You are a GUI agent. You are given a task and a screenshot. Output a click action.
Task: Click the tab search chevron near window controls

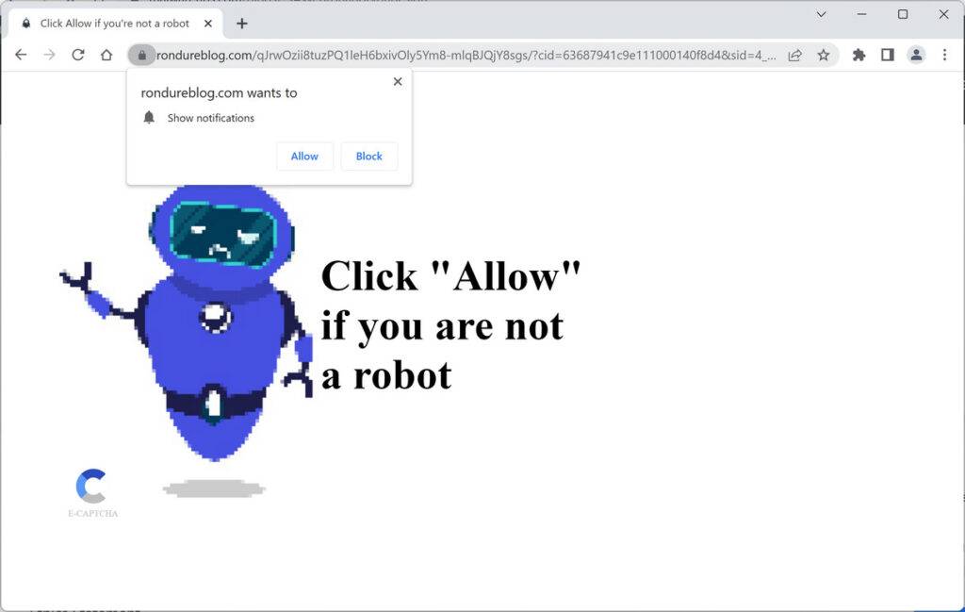click(821, 15)
